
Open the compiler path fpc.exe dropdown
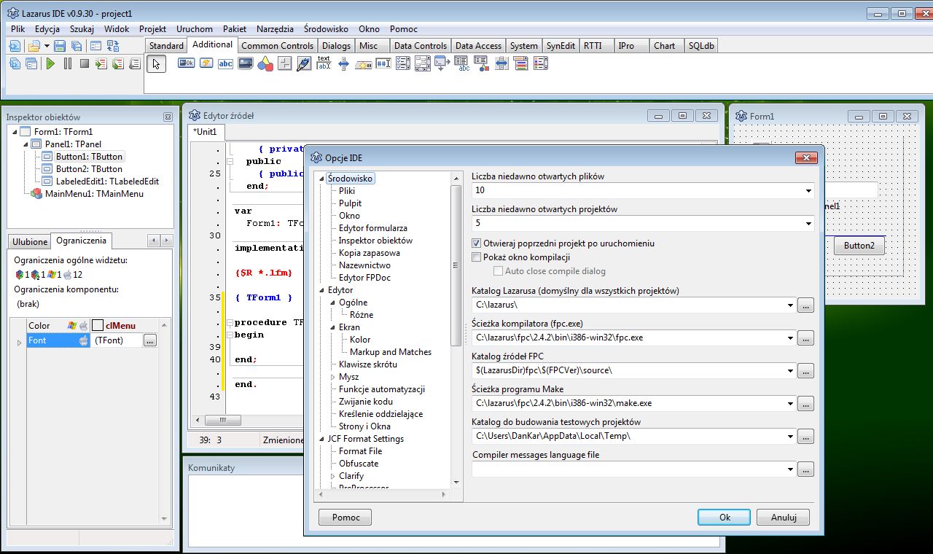789,338
